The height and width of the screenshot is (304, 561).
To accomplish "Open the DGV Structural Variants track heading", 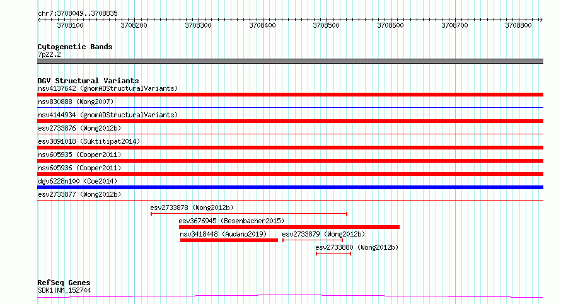I will click(88, 81).
